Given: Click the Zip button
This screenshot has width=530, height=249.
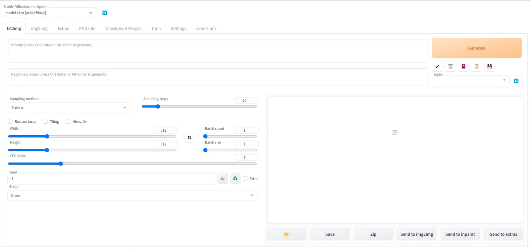Looking at the screenshot, I should coord(373,234).
